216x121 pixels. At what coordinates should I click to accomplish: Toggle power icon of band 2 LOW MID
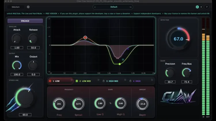(77, 81)
